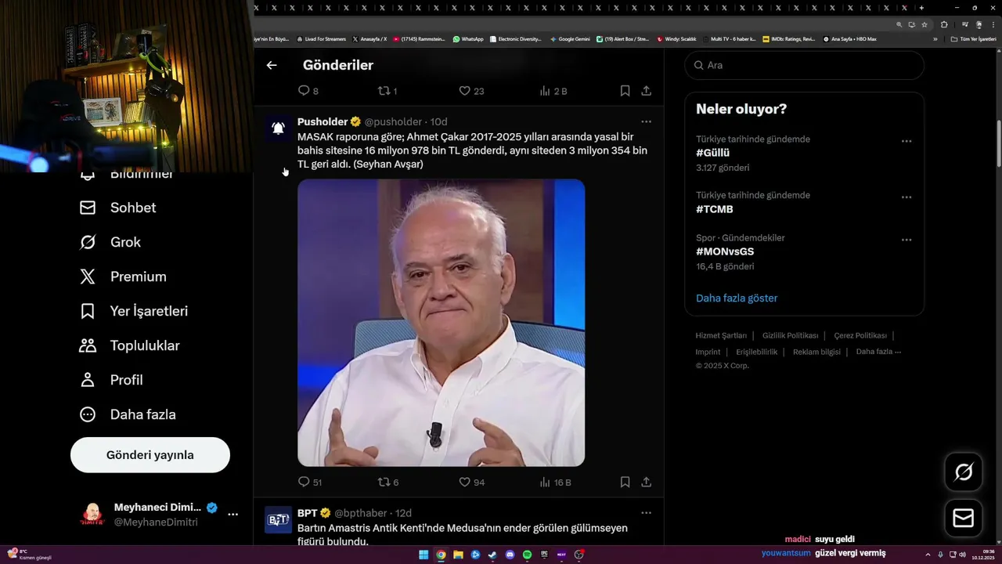Open account menu dots beside Meyhaneci Dimitri
This screenshot has width=1002, height=564.
[x=232, y=515]
